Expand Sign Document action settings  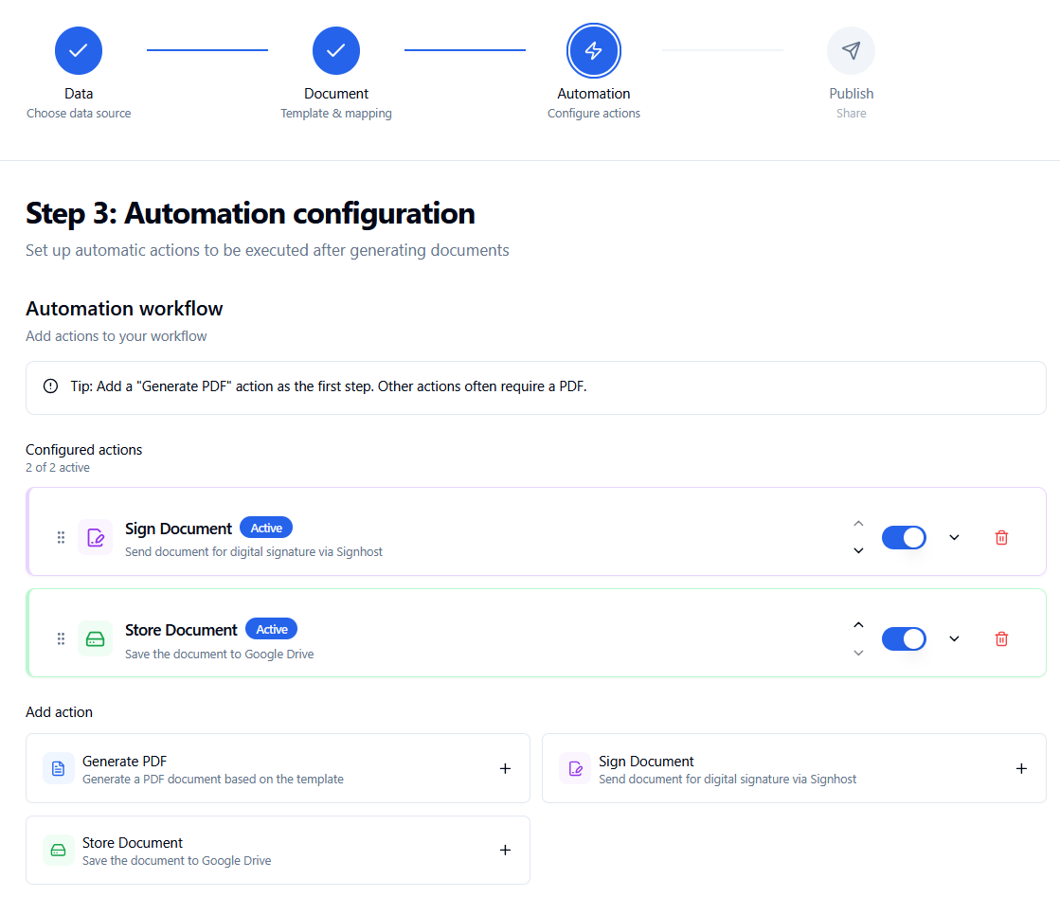954,538
